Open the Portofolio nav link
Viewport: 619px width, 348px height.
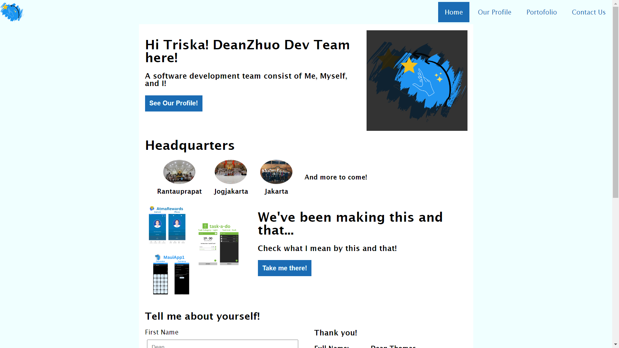point(542,12)
